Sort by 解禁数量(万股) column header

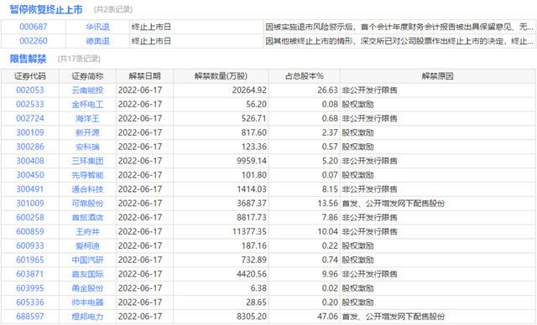click(x=221, y=76)
